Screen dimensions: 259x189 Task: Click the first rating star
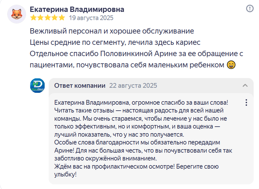coord(34,18)
